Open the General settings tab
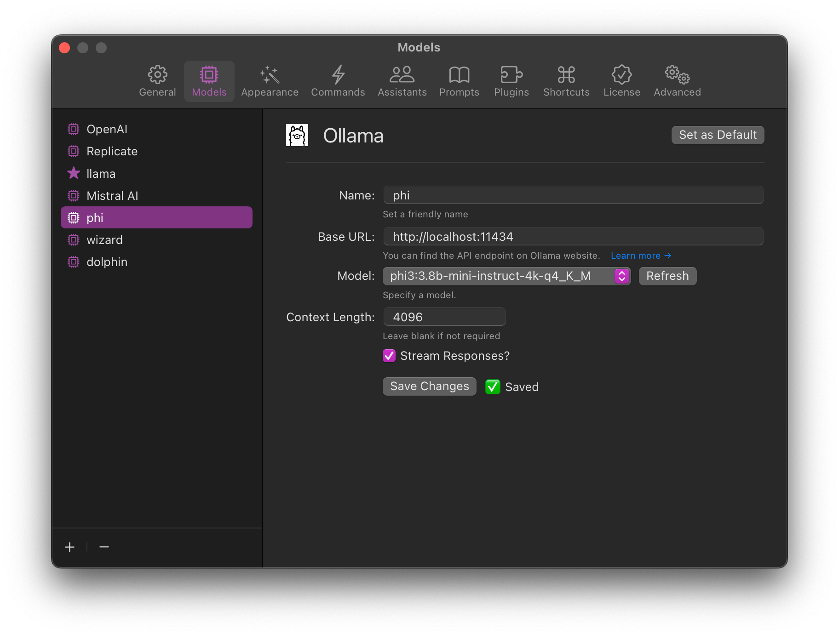The height and width of the screenshot is (636, 839). coord(157,81)
